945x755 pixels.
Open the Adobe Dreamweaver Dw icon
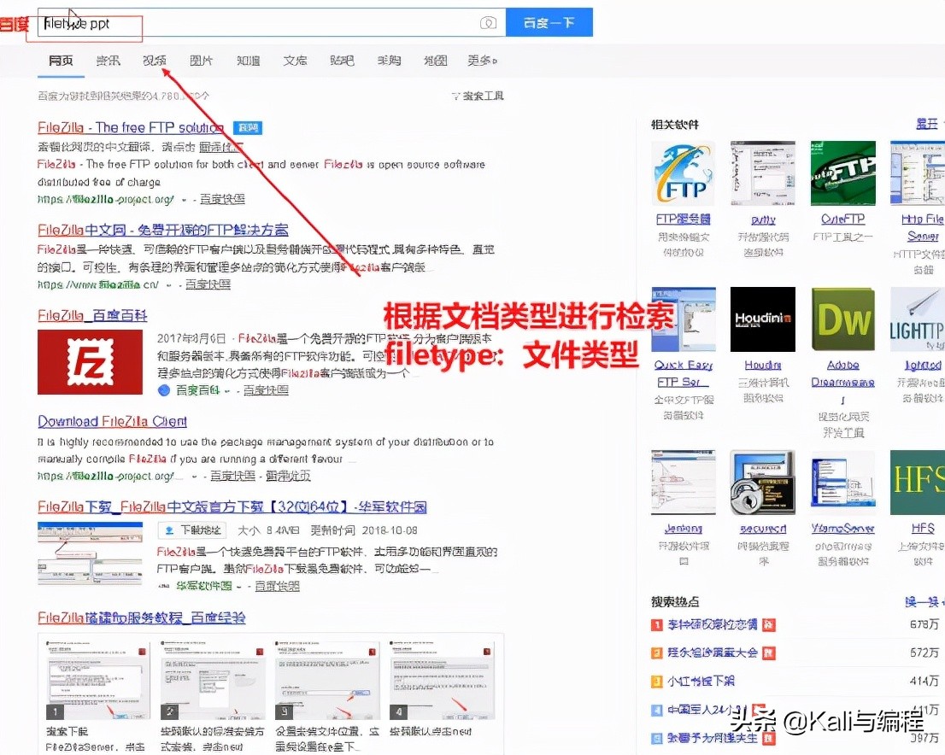[842, 319]
